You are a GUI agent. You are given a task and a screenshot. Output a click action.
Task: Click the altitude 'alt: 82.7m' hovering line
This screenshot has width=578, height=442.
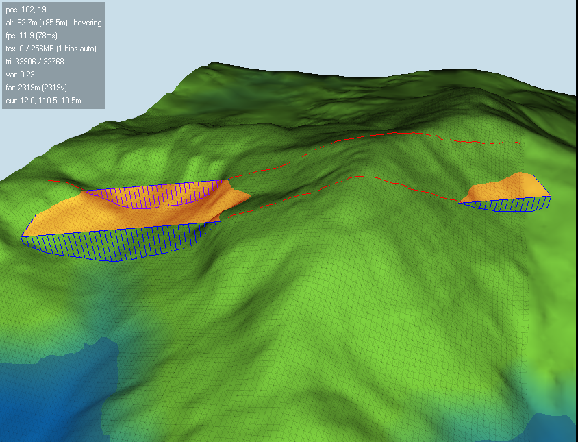coord(53,23)
